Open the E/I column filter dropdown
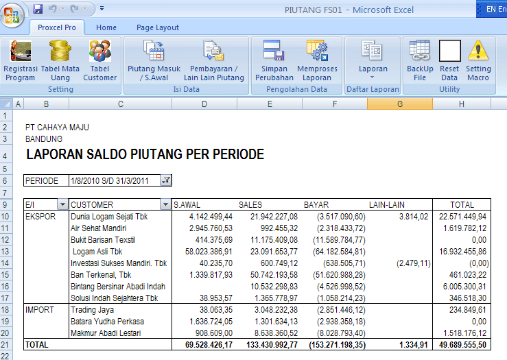507x360 pixels. (x=62, y=204)
